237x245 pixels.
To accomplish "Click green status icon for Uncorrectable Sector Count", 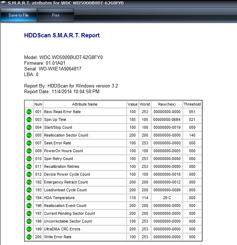I will [29, 221].
